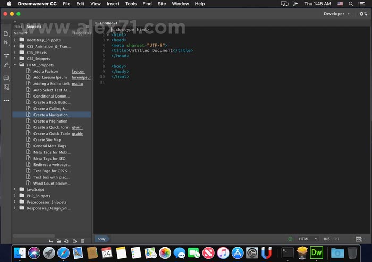Open Dreamweaver icon in the Dock
This screenshot has height=262, width=372.
click(317, 252)
